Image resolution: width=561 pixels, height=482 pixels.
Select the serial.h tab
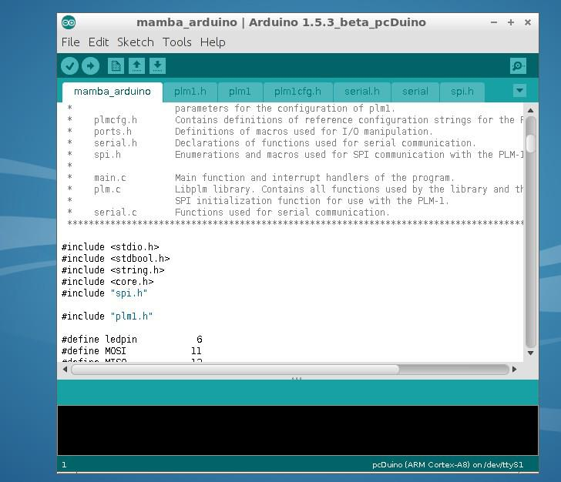pyautogui.click(x=361, y=92)
